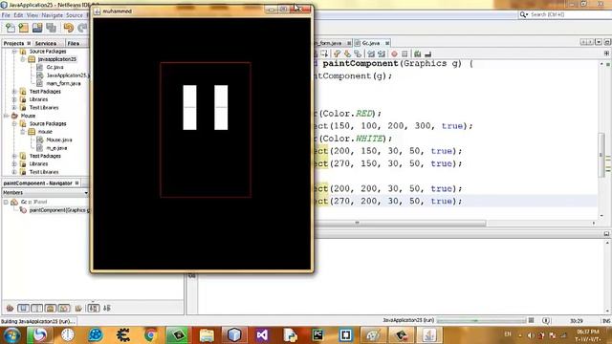The height and width of the screenshot is (344, 612).
Task: Click the build progress bar in the status bar
Action: (x=481, y=320)
